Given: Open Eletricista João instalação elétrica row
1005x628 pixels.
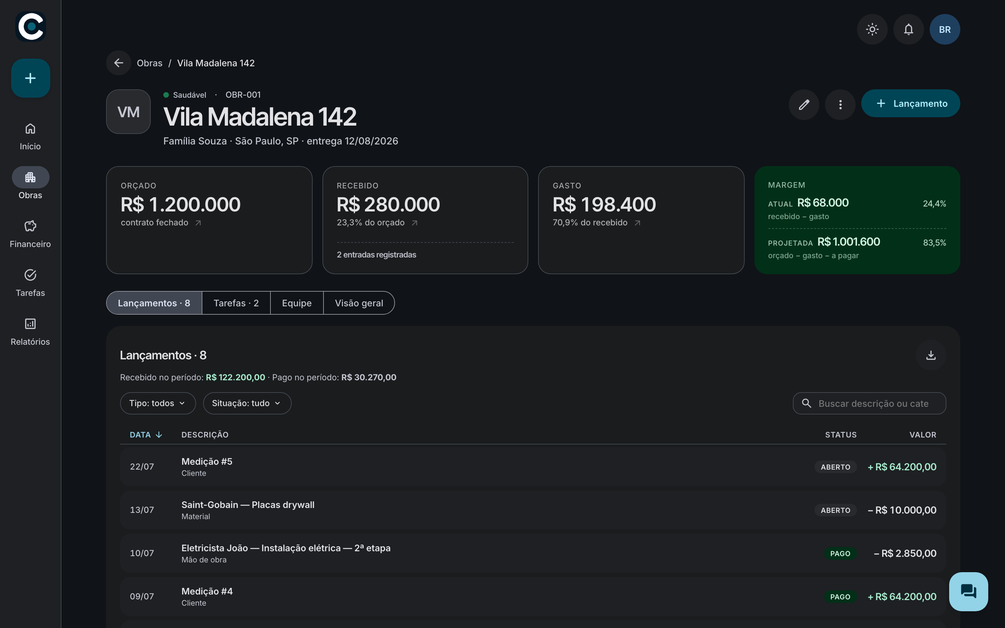Looking at the screenshot, I should pyautogui.click(x=533, y=553).
